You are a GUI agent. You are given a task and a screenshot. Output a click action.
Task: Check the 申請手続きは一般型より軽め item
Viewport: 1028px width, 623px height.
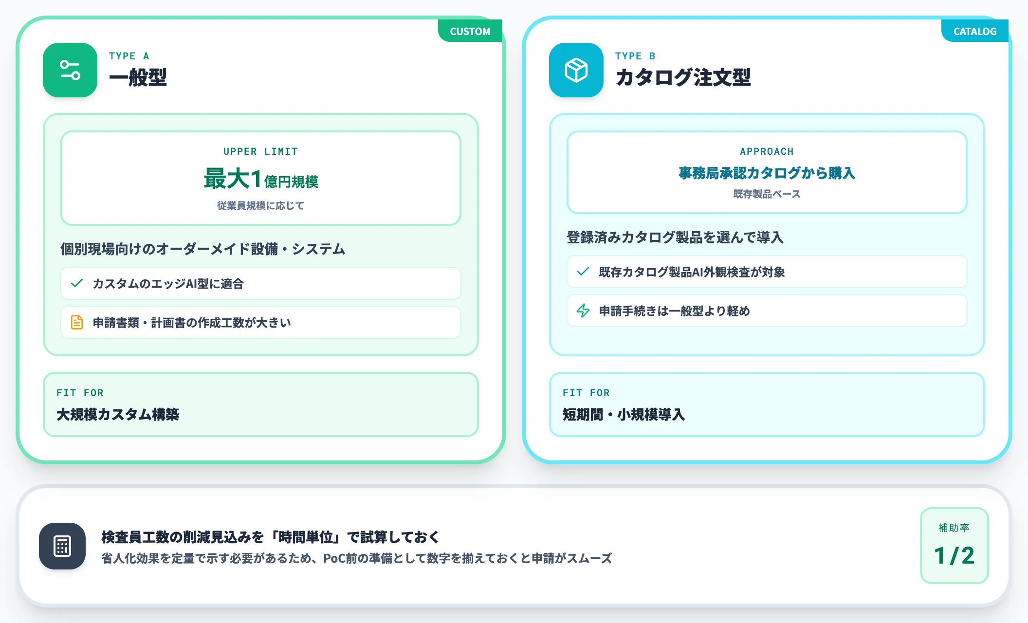coord(767,311)
